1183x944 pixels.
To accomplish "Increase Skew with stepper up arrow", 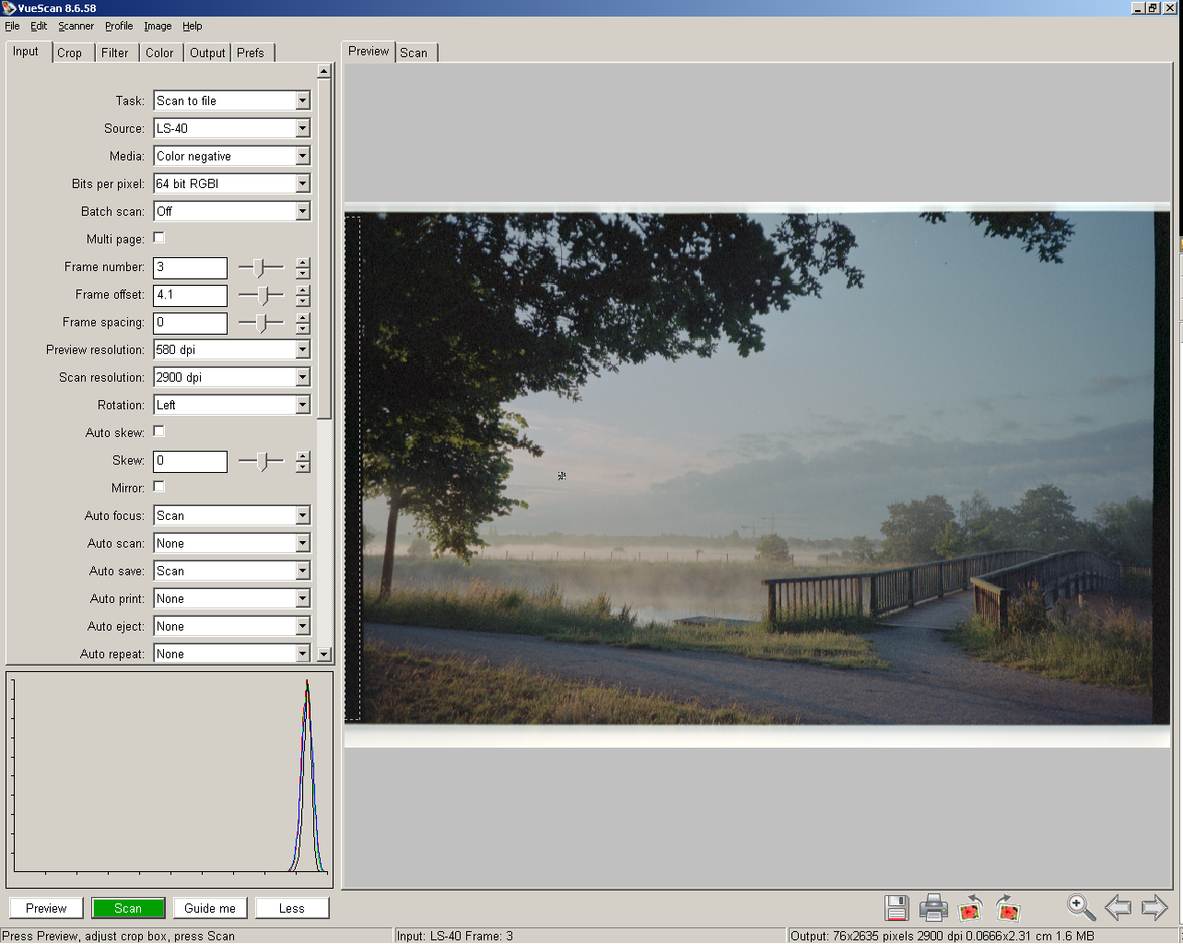I will pyautogui.click(x=303, y=456).
